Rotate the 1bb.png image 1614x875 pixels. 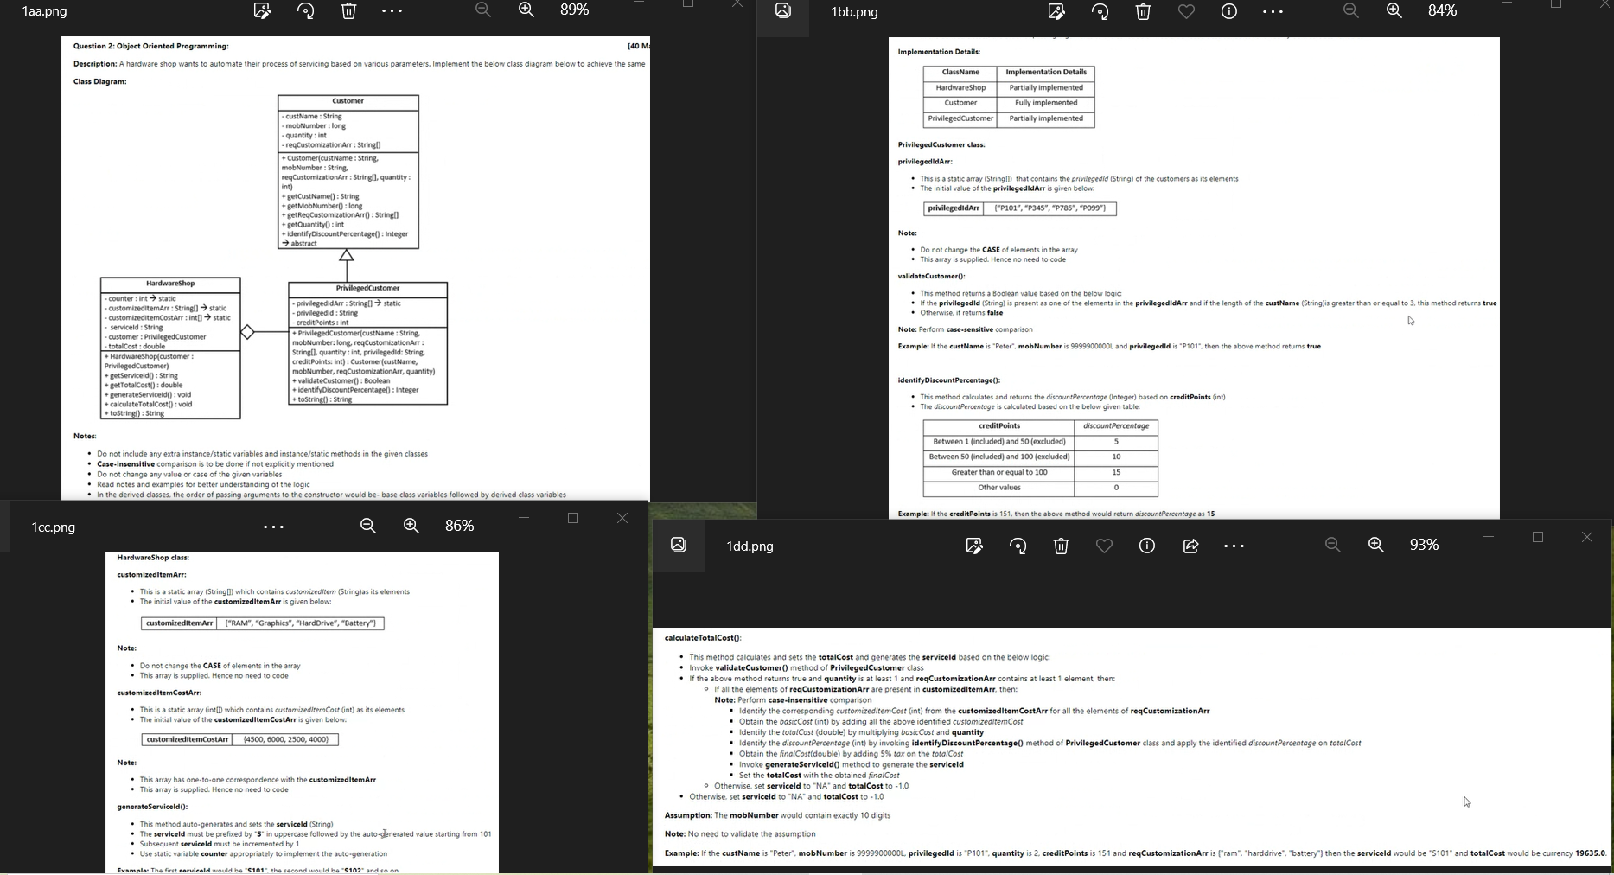[1100, 11]
